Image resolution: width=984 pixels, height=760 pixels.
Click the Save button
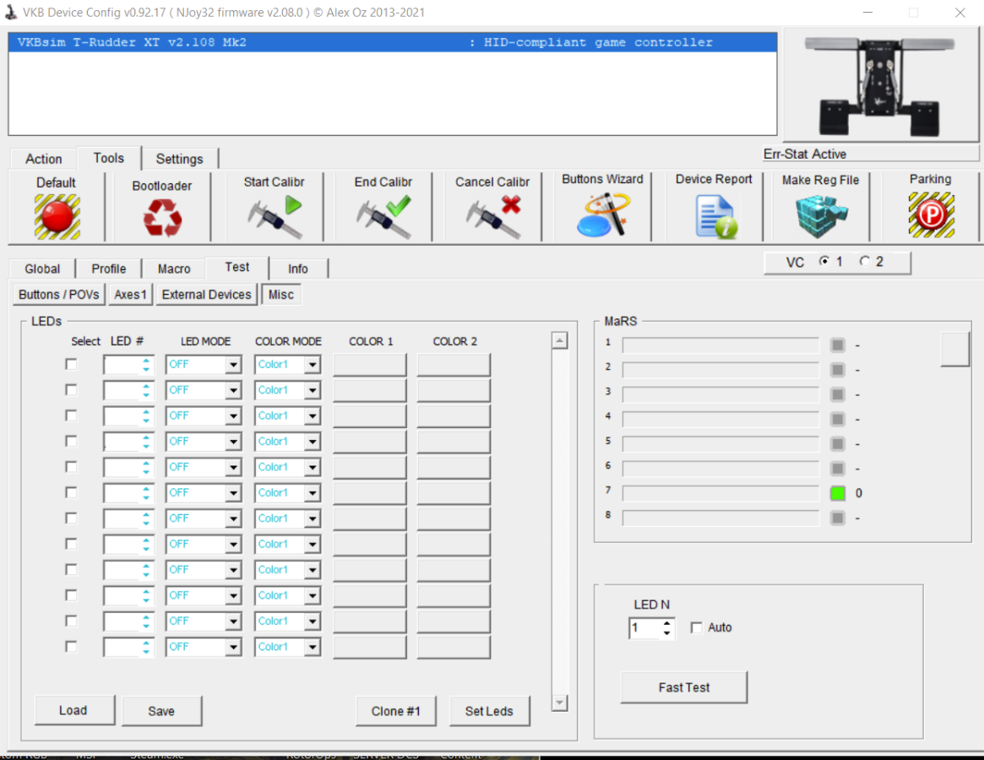(162, 711)
